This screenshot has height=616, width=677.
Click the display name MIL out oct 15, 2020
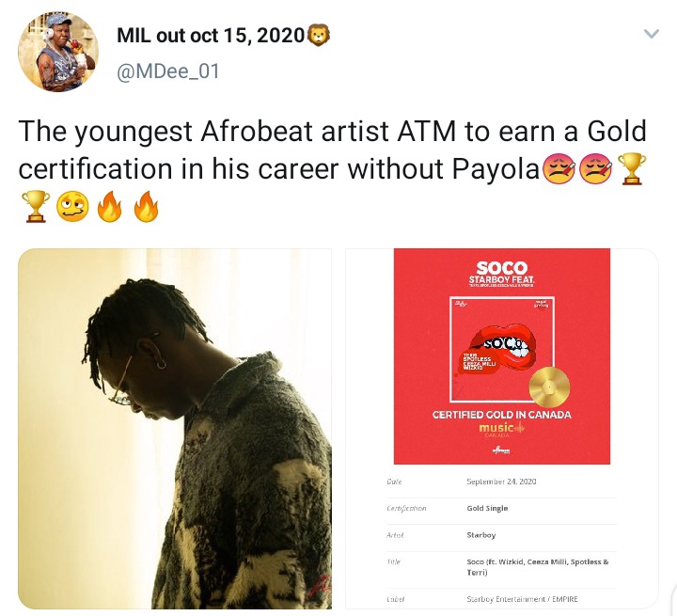[211, 36]
